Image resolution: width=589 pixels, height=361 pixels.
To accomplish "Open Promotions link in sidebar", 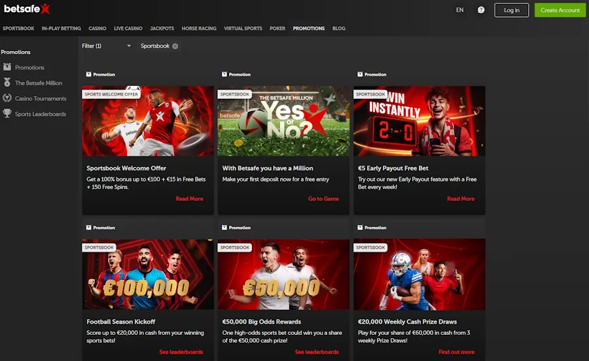I will click(29, 67).
